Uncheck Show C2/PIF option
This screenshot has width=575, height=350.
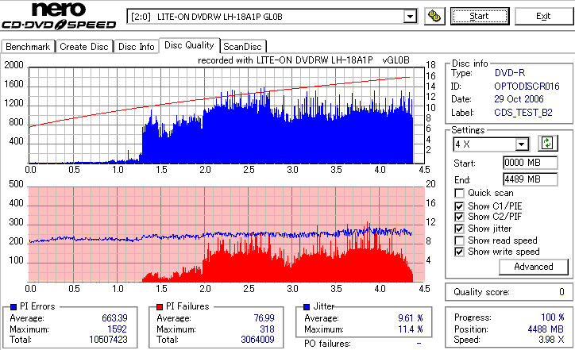click(459, 217)
